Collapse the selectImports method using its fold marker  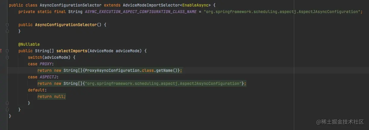7,51
